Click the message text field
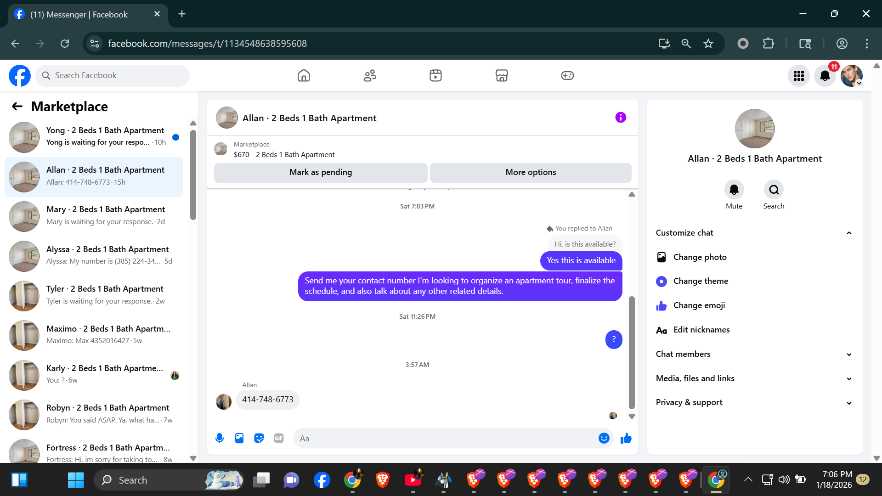Image resolution: width=882 pixels, height=496 pixels. pos(446,438)
